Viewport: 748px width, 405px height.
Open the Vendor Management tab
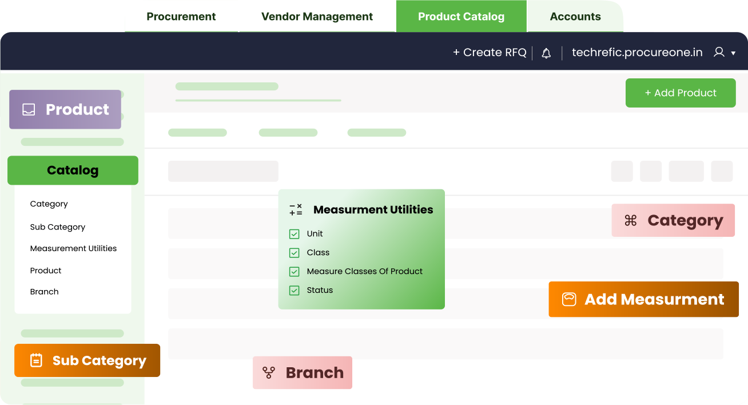click(317, 17)
